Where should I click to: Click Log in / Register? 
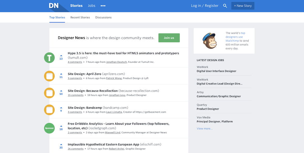(205, 6)
